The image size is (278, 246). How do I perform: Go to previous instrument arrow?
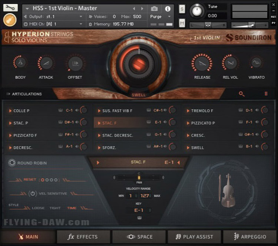[134, 9]
